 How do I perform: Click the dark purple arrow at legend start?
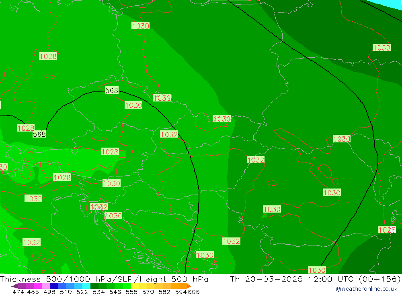(14, 286)
